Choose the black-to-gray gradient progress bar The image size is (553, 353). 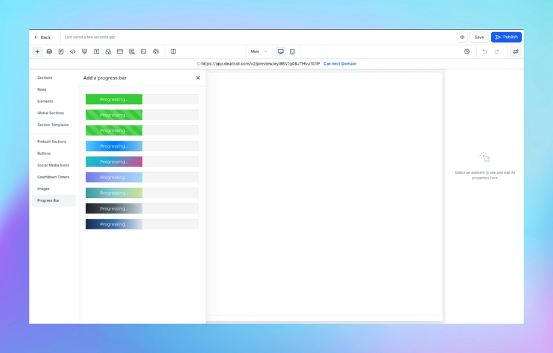pos(142,209)
